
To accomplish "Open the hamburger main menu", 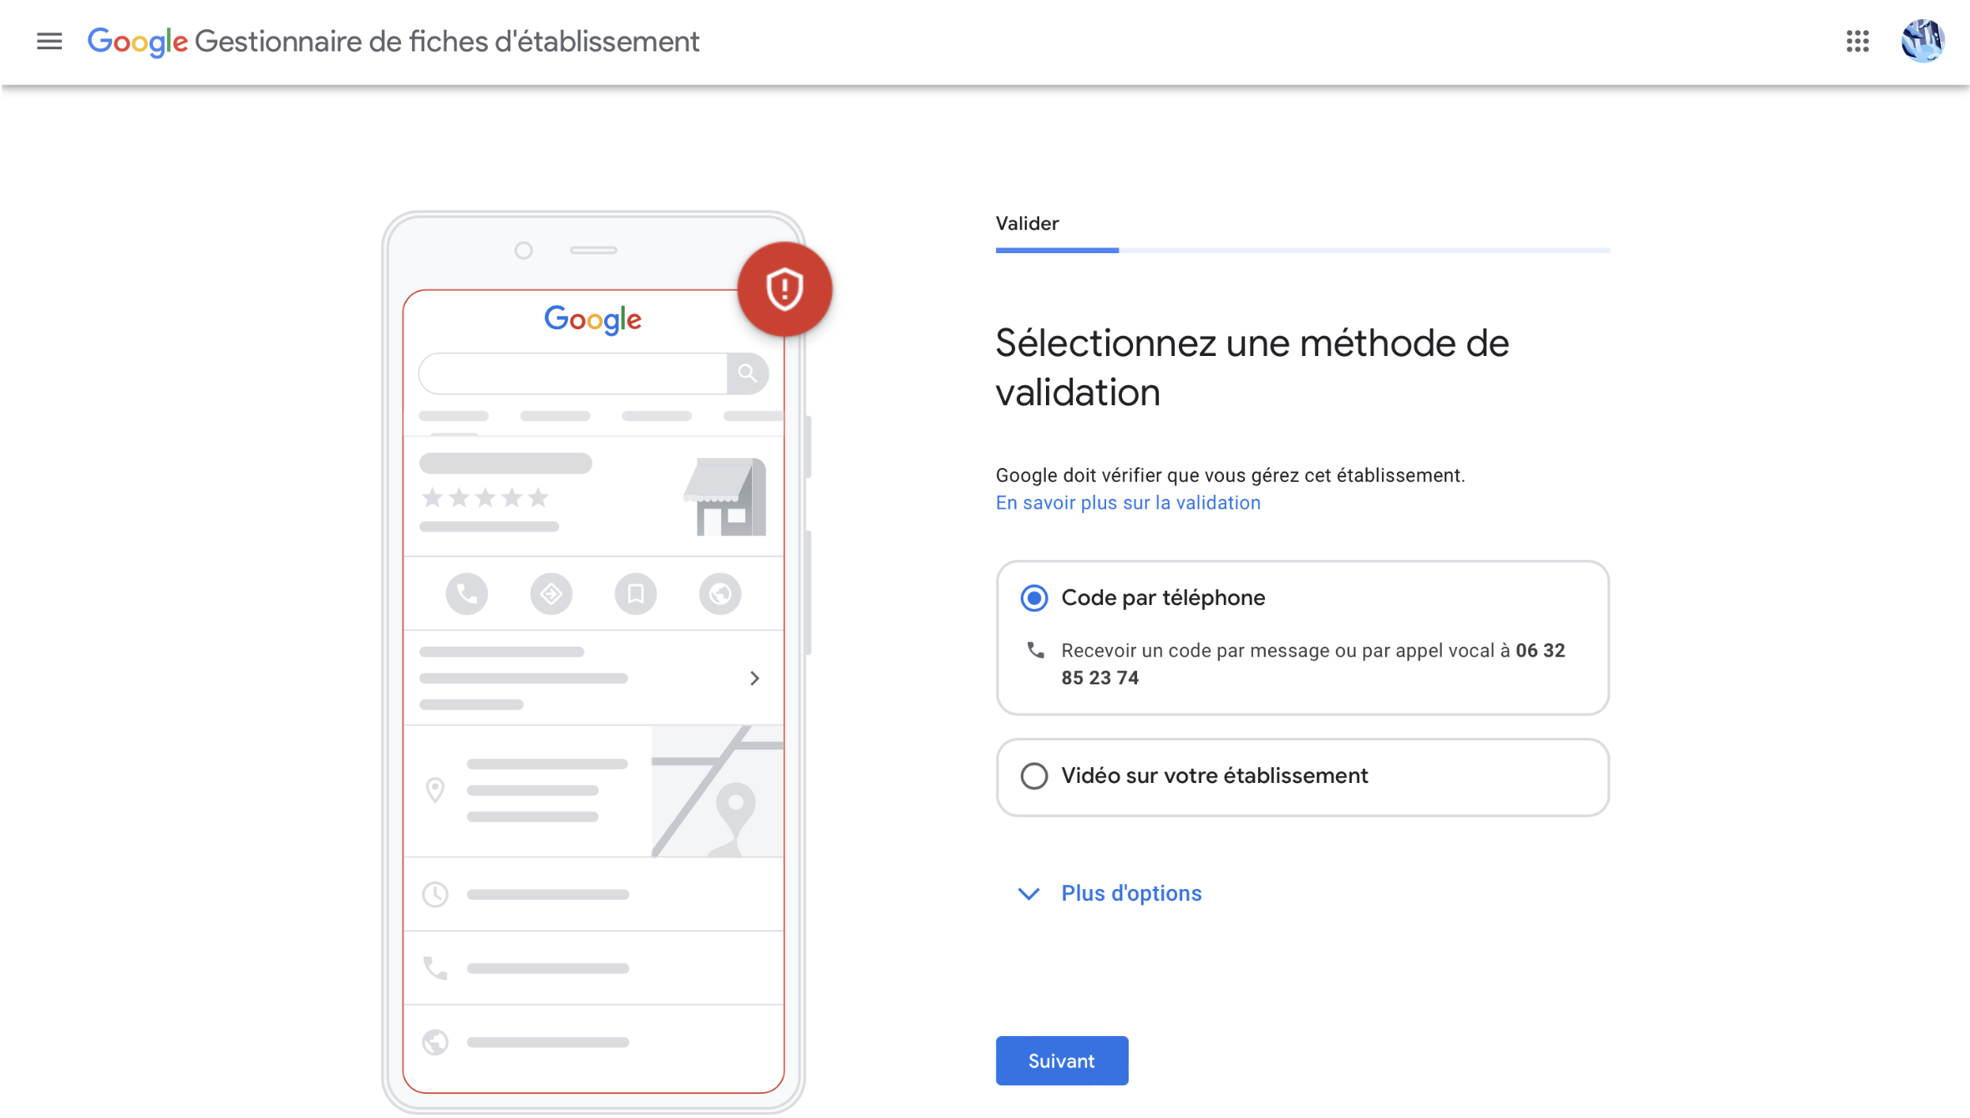I will pos(49,41).
